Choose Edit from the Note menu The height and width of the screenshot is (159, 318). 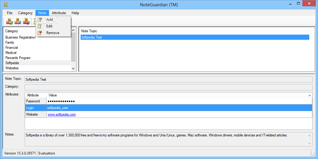[53, 26]
